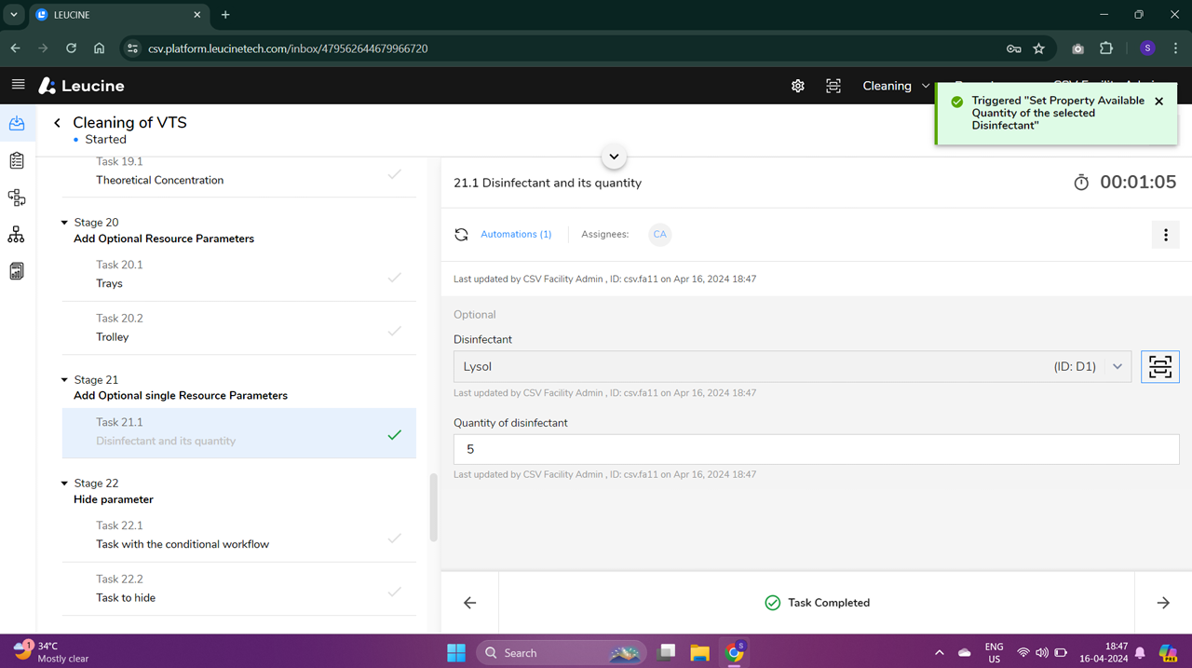Open the Chrome three-dot menu
Screen dimensions: 1192x668
pos(1176,48)
